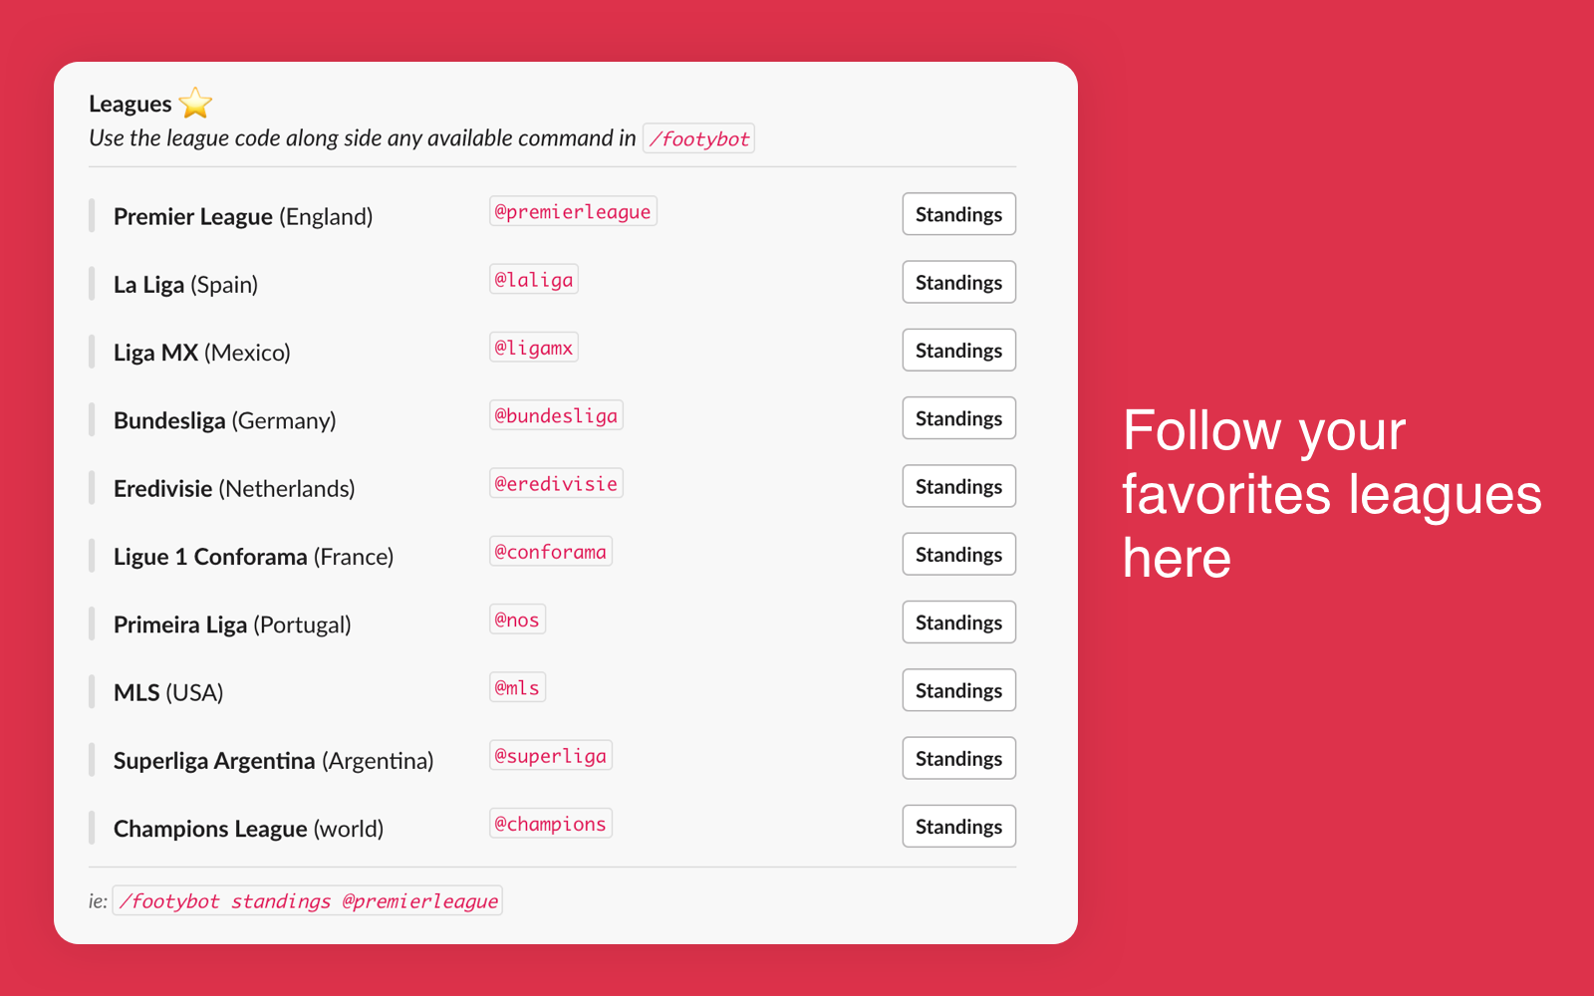Click the Premier League (England) entry

(243, 215)
